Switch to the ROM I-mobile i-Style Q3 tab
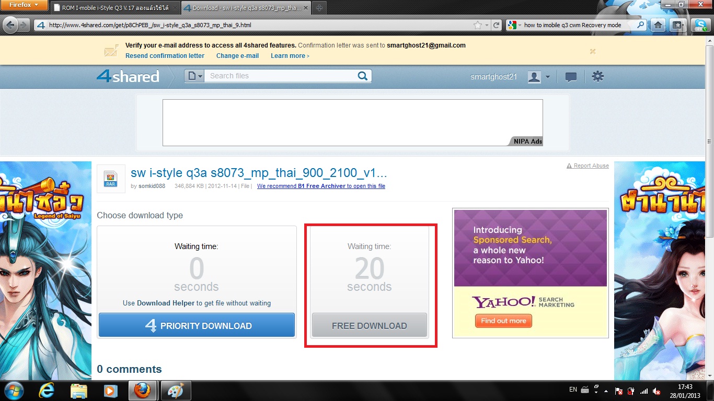The image size is (714, 401). 115,8
